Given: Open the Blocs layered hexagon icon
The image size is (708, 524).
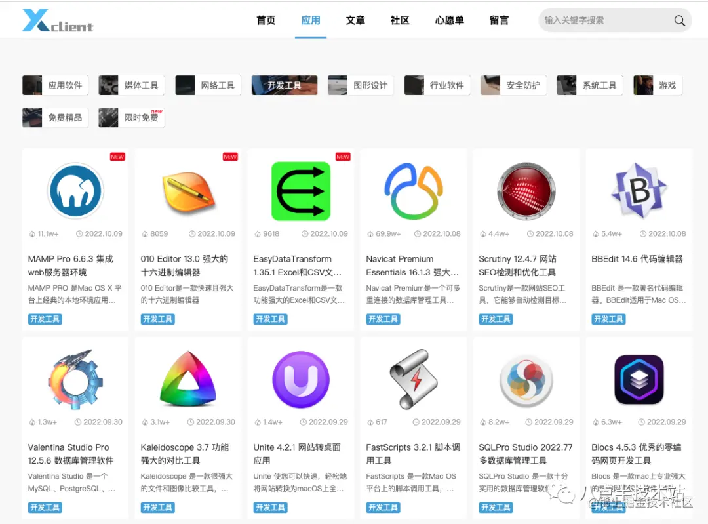Looking at the screenshot, I should [639, 380].
